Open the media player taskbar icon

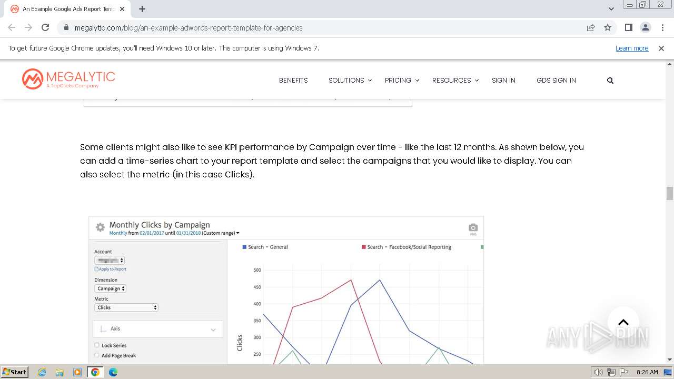point(77,372)
